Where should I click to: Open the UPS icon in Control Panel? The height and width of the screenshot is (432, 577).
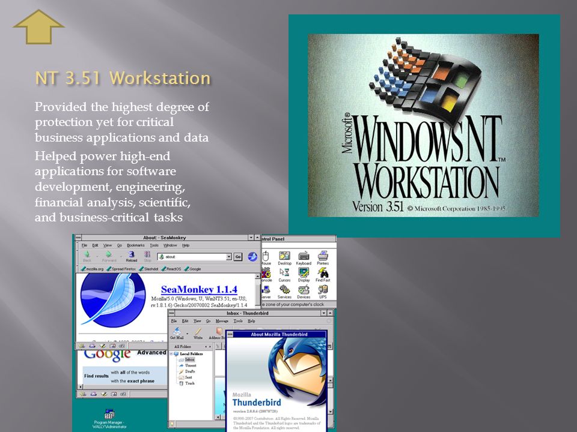coord(323,292)
